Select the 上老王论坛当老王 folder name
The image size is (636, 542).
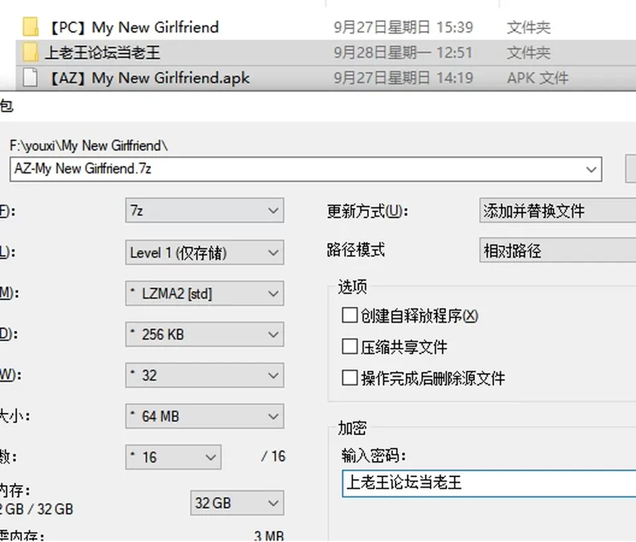pos(103,53)
